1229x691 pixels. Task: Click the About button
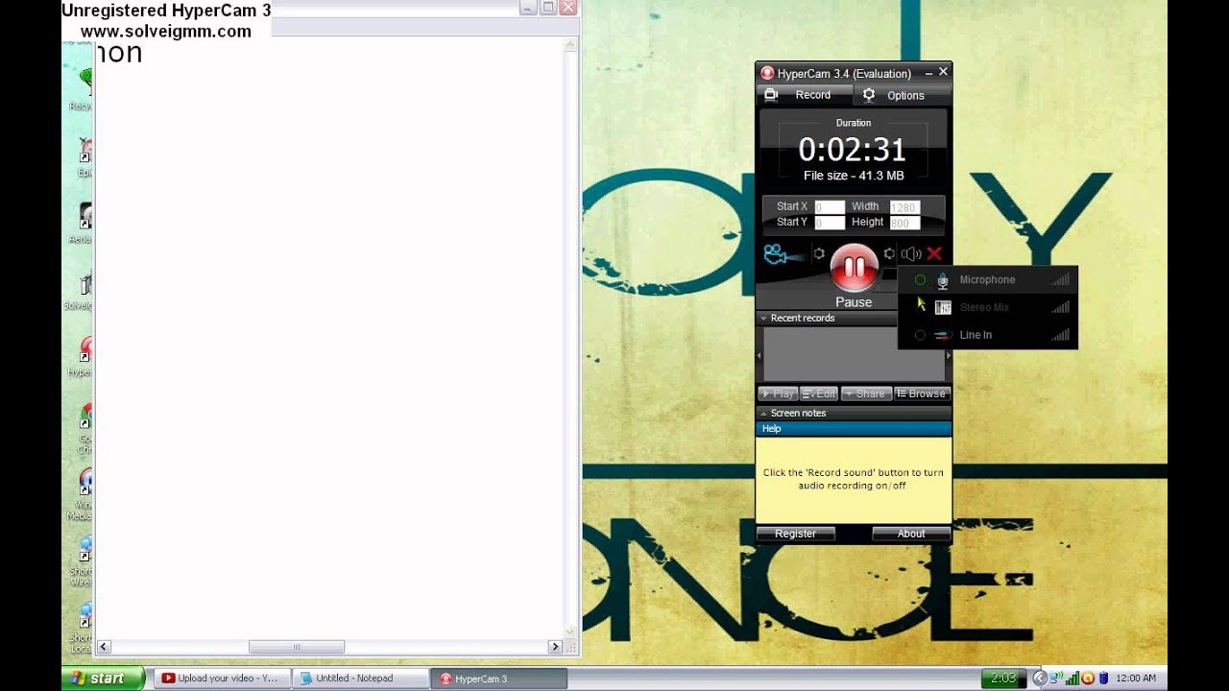pyautogui.click(x=911, y=534)
